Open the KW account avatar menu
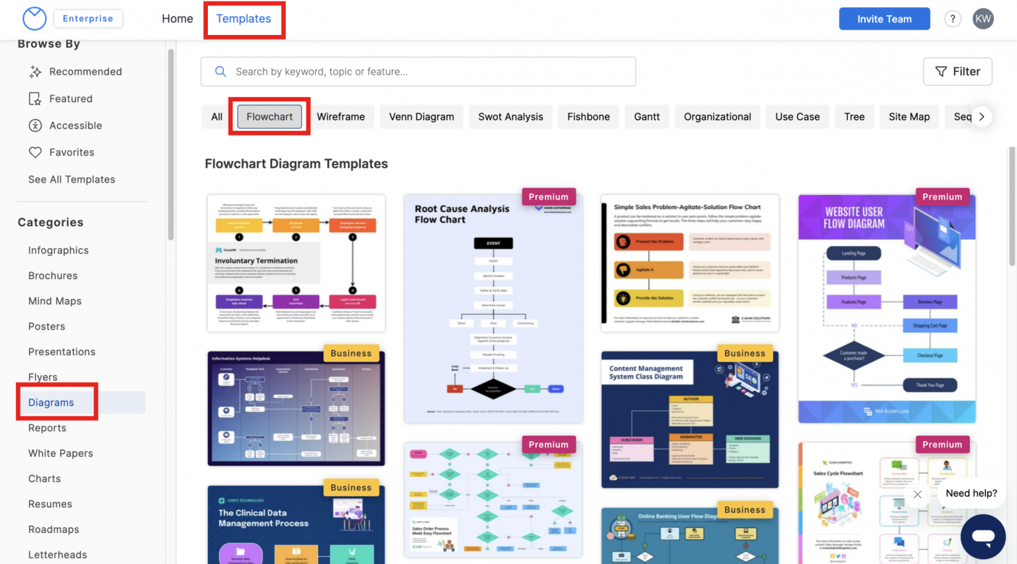The width and height of the screenshot is (1017, 564). 983,19
